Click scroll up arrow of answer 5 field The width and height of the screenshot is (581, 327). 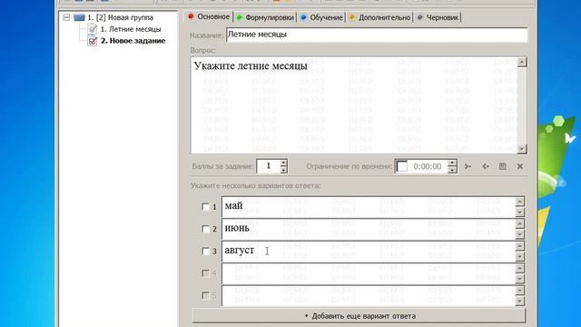pyautogui.click(x=520, y=291)
